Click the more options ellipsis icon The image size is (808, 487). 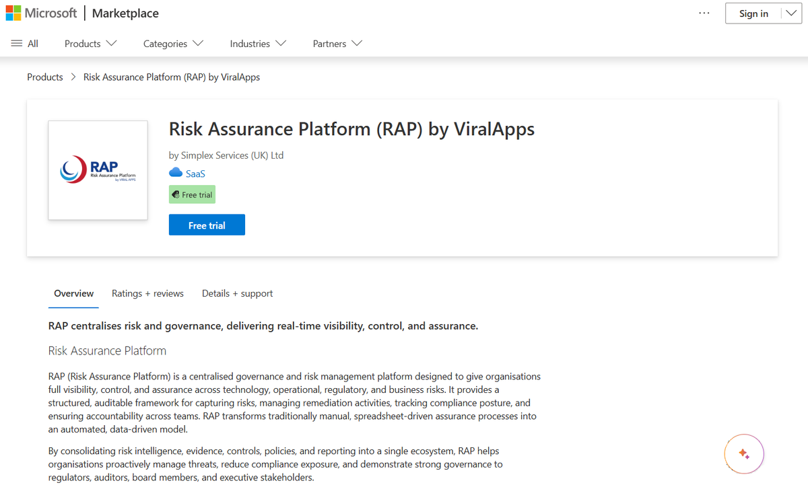click(x=704, y=13)
